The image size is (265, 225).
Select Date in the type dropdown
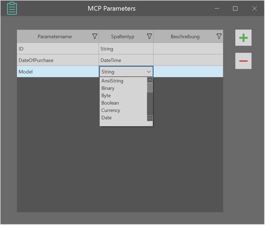107,118
